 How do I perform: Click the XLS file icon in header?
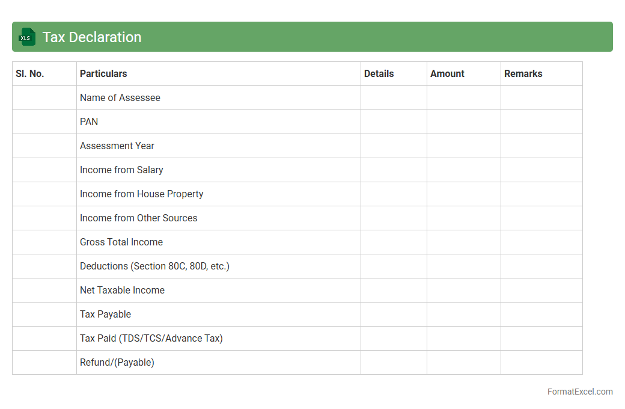(x=27, y=37)
